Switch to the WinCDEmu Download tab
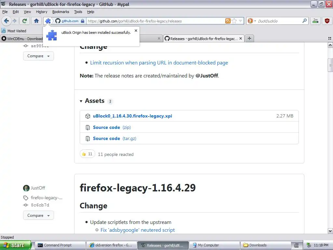The width and height of the screenshot is (333, 250). 22,39
